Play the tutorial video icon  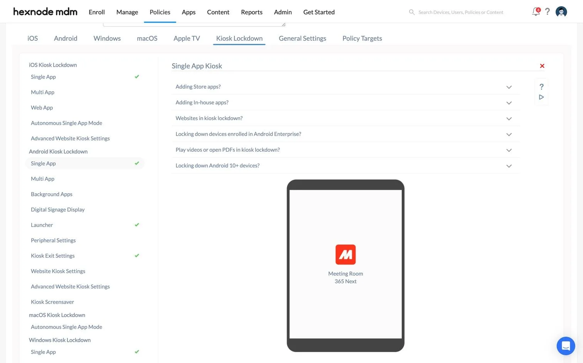[x=541, y=97]
